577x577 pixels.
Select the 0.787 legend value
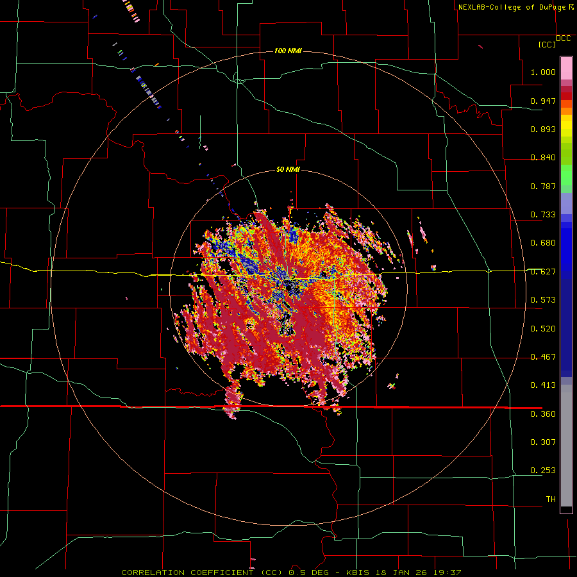543,186
